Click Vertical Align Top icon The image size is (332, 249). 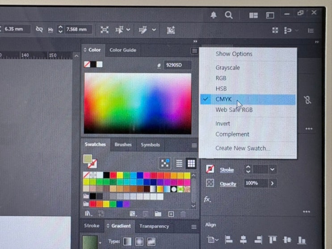pos(272,240)
